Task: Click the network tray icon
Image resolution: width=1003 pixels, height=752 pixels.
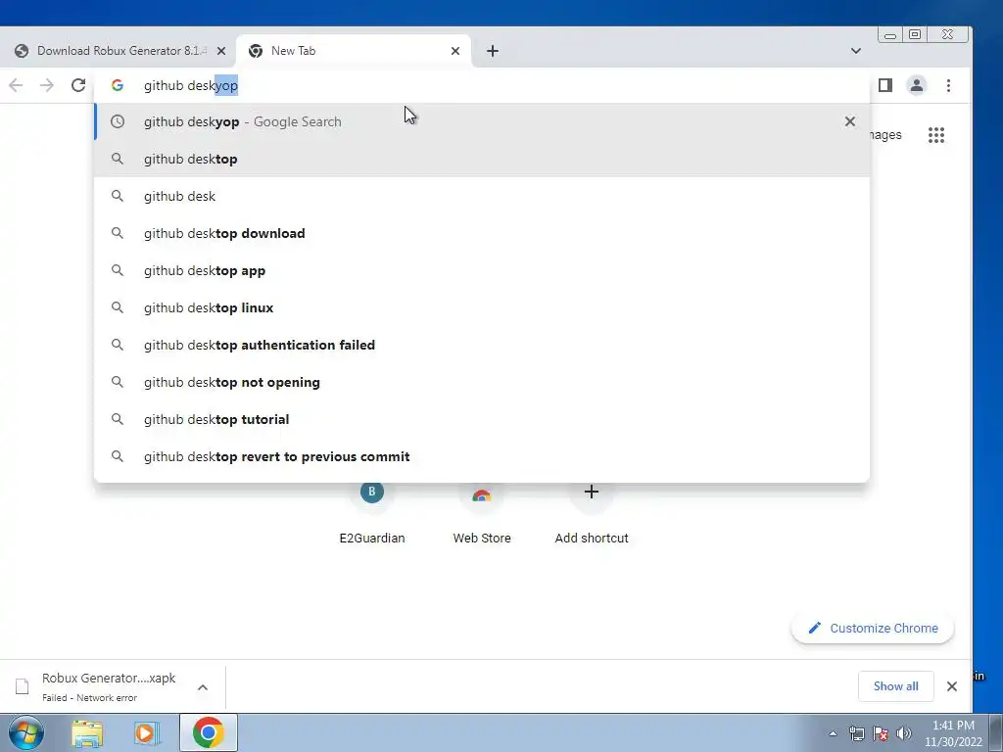Action: pyautogui.click(x=856, y=733)
